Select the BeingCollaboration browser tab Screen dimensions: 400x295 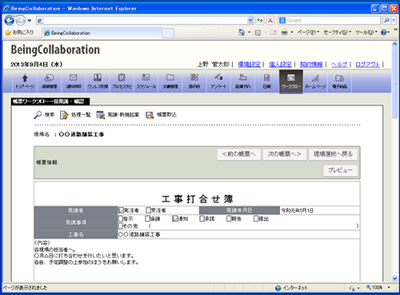click(102, 33)
